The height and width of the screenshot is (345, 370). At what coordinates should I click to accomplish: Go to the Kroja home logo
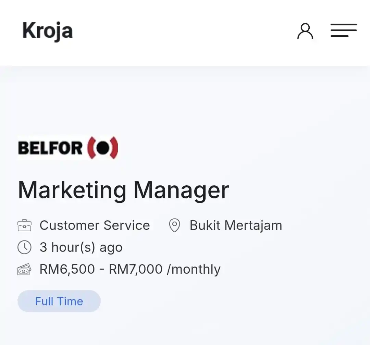47,31
